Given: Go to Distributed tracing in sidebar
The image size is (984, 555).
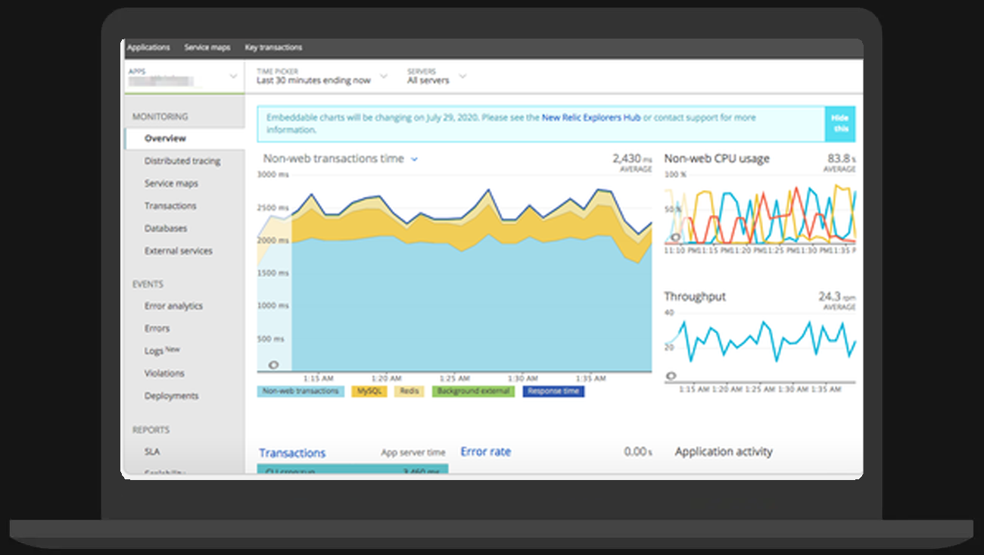Looking at the screenshot, I should point(182,161).
